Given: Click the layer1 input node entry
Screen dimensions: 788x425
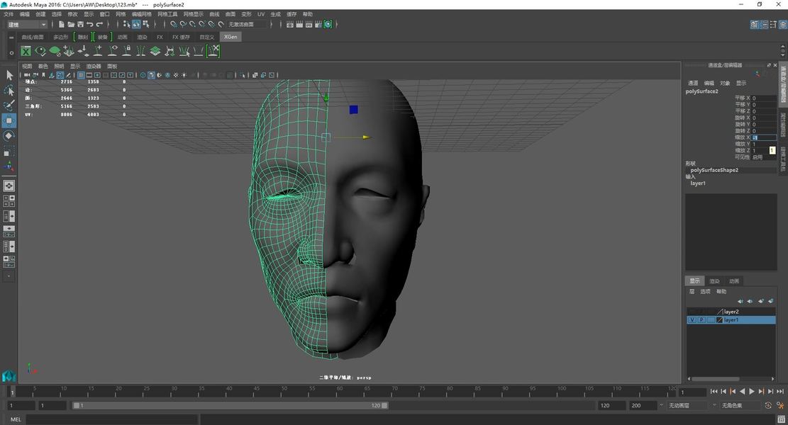Looking at the screenshot, I should pos(698,183).
